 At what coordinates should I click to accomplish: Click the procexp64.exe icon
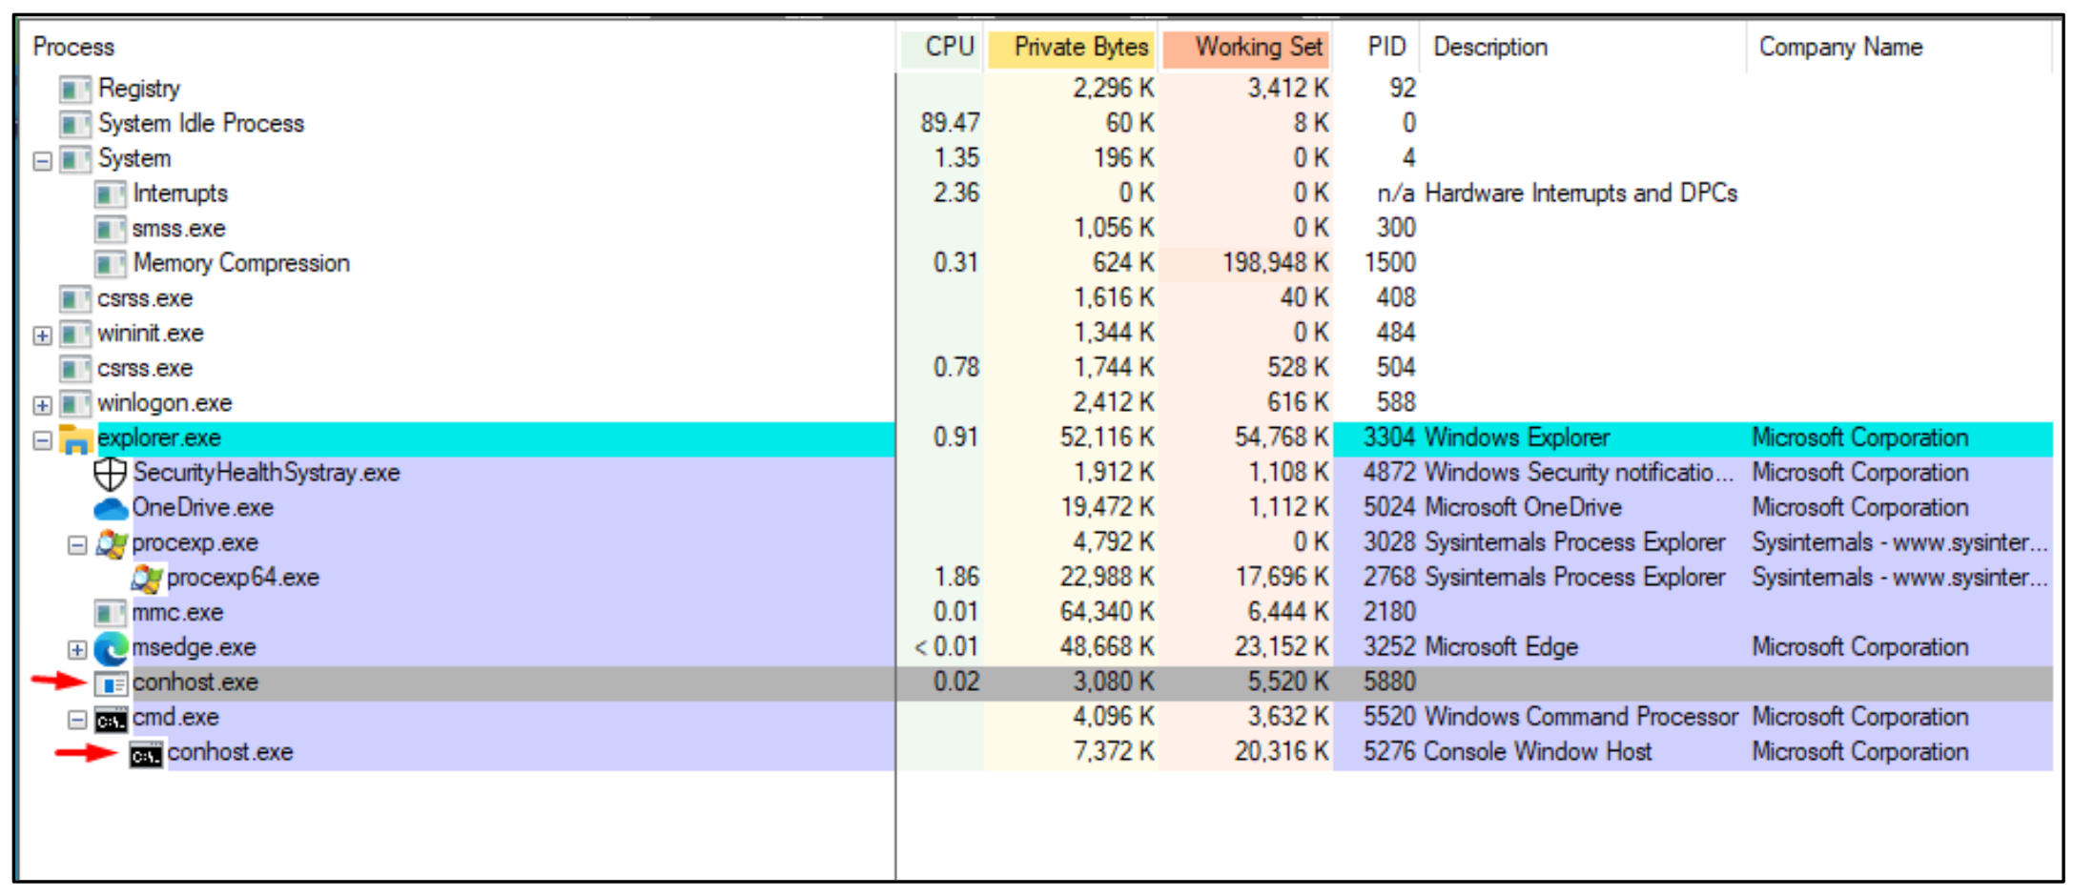tap(146, 579)
